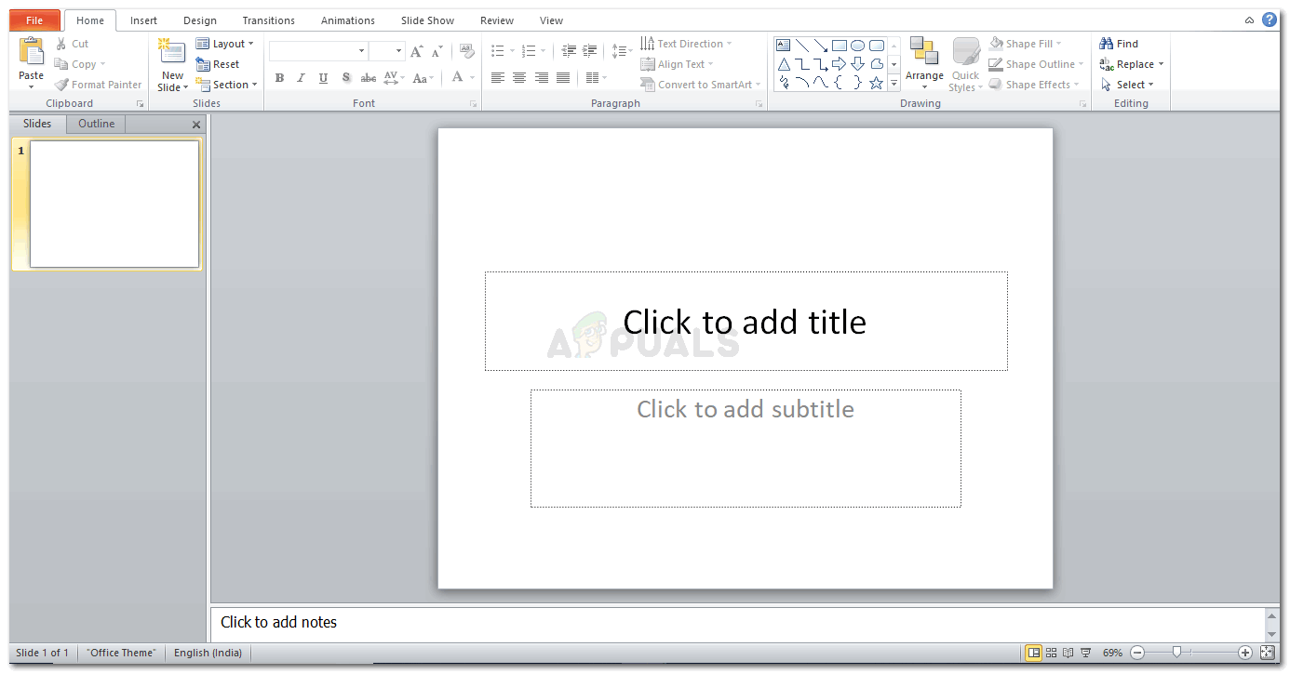The image size is (1290, 674).
Task: Expand the shapes gallery More button
Action: [x=894, y=84]
